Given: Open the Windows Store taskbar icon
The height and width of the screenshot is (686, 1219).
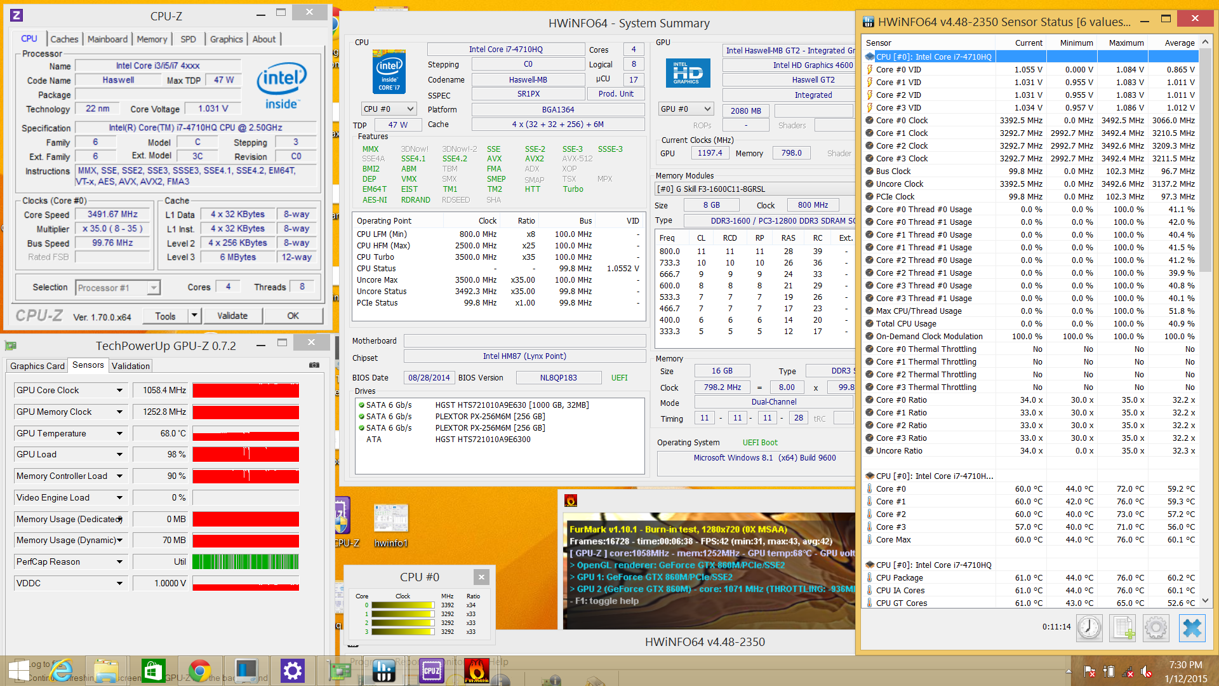Looking at the screenshot, I should coord(153,671).
